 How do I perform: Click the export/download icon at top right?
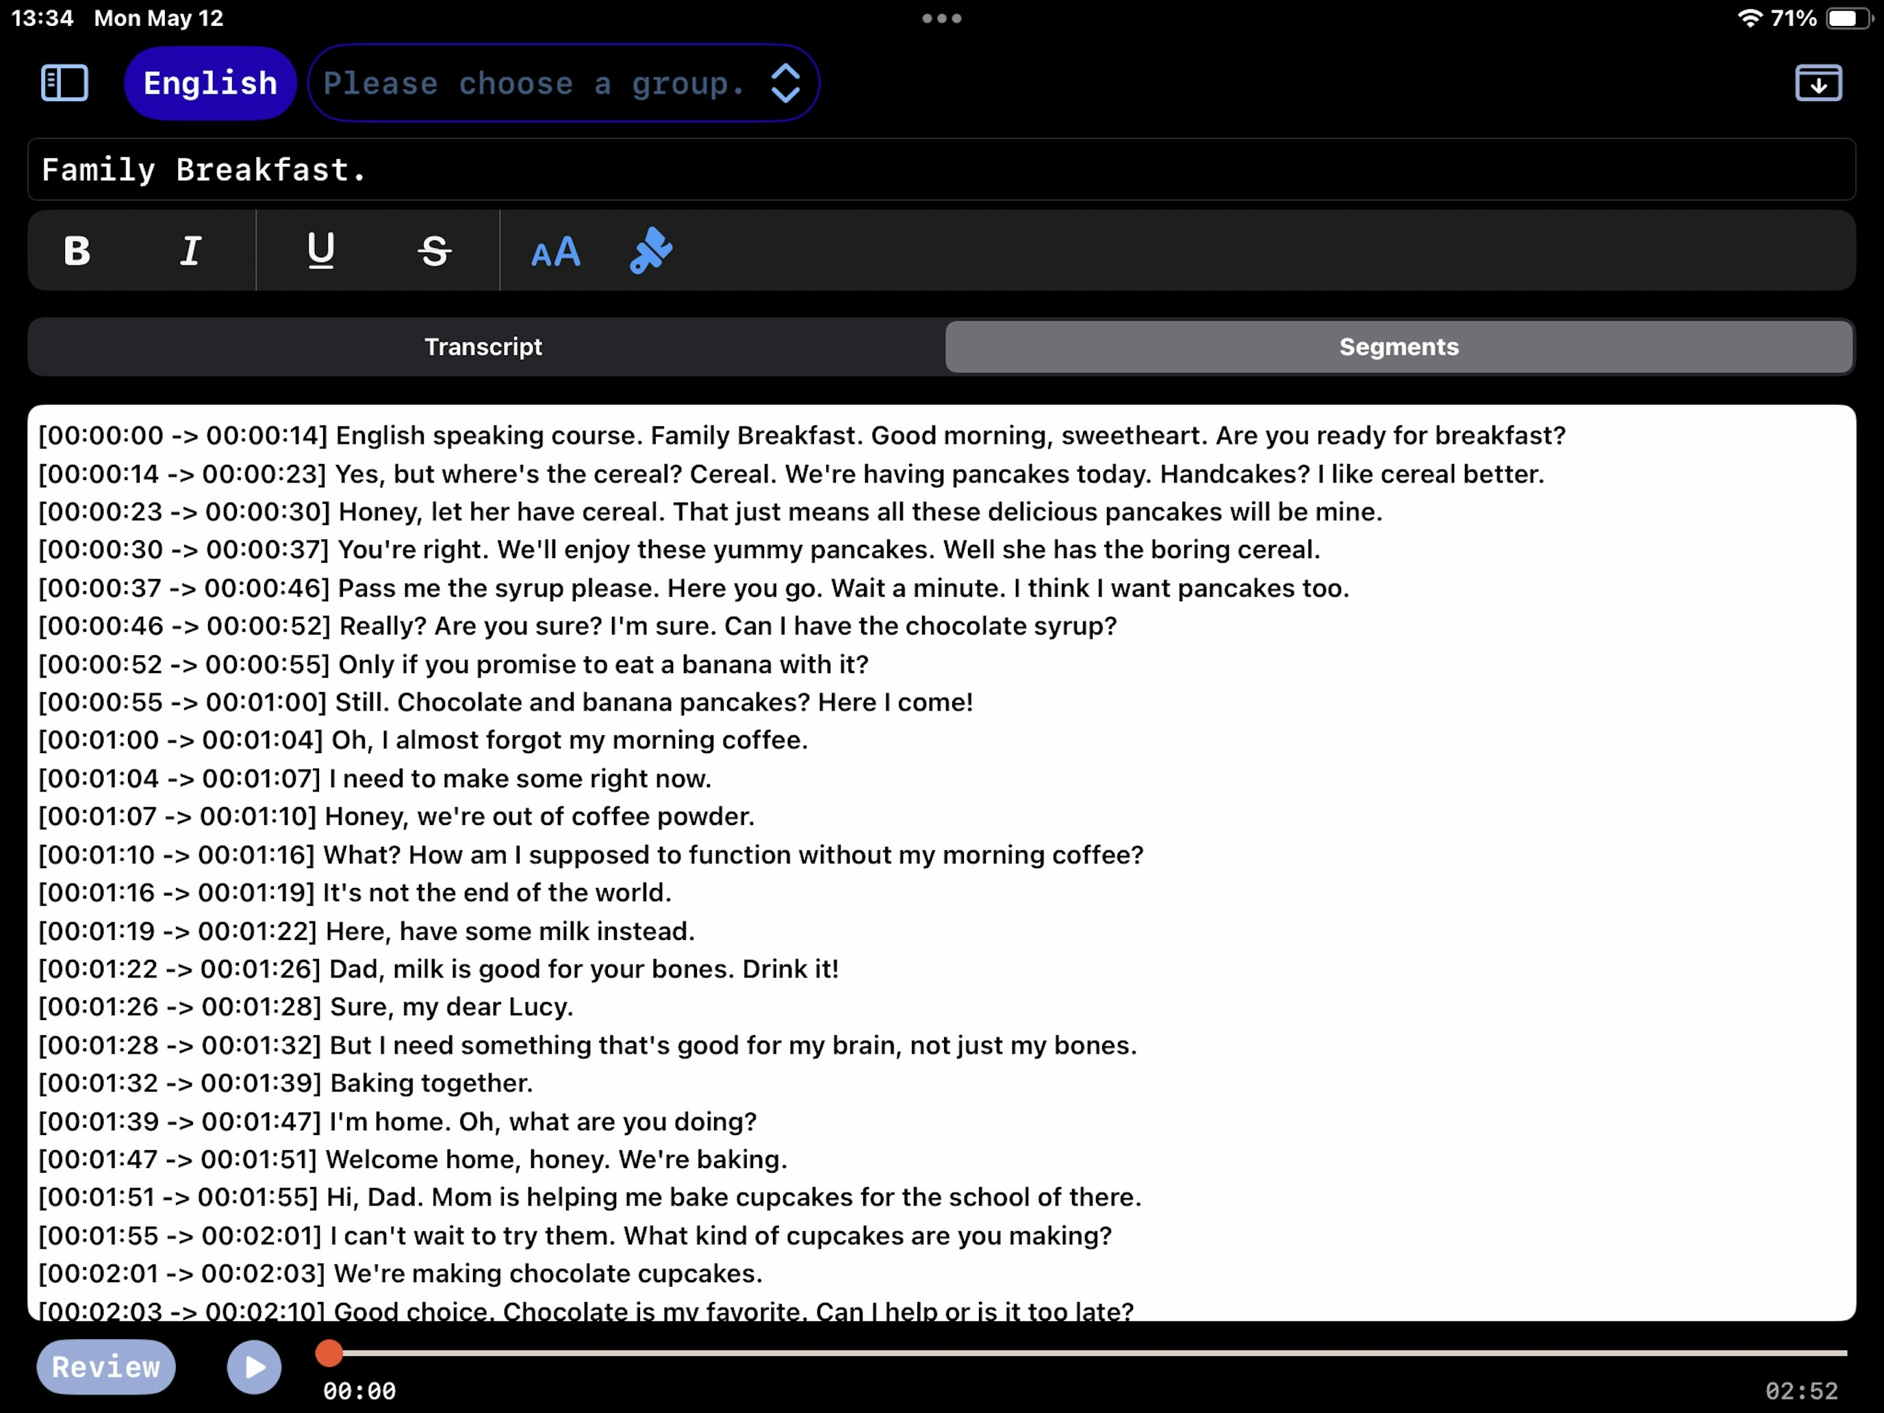point(1818,84)
